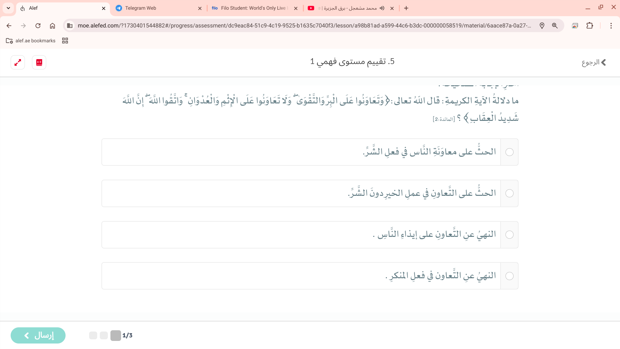620x349 pixels.
Task: Click the الرجوع back link
Action: tap(594, 62)
